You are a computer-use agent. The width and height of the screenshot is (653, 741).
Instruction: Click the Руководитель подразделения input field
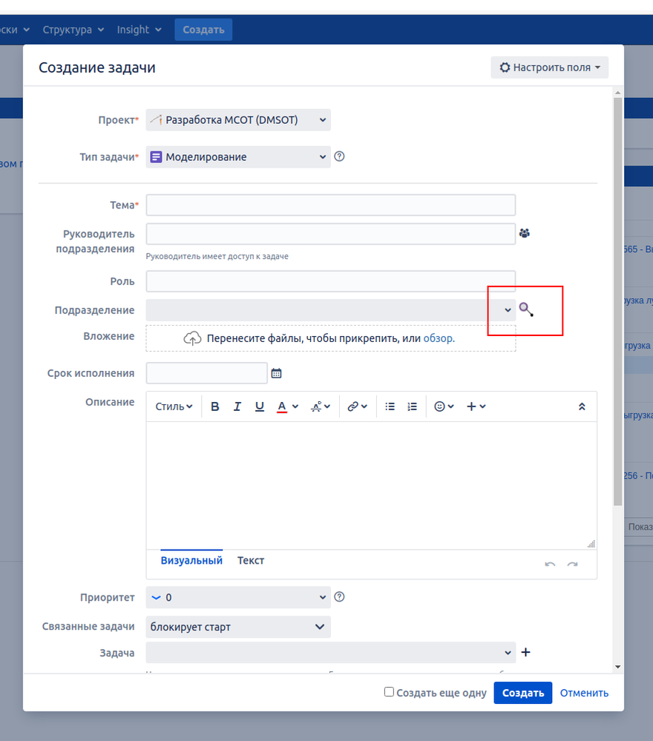331,234
